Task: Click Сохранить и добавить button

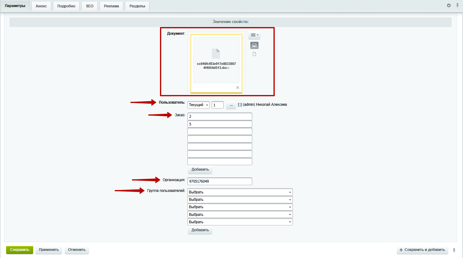Action: click(422, 250)
